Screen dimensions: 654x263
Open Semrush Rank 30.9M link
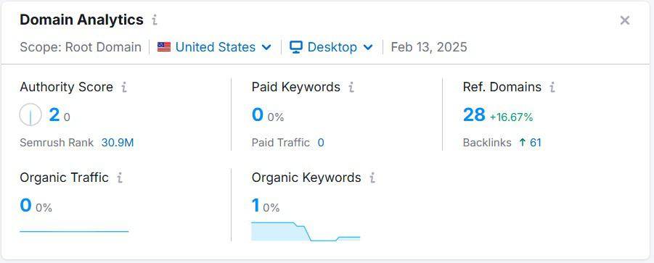click(118, 143)
